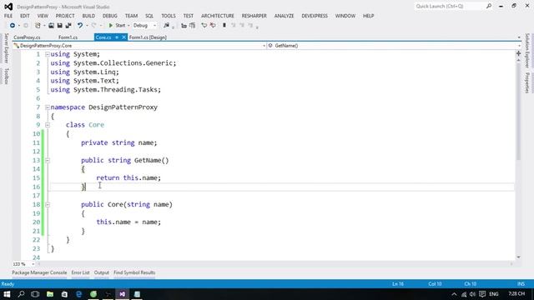
Task: Click the Find in Files toolbar icon
Action: click(x=166, y=26)
